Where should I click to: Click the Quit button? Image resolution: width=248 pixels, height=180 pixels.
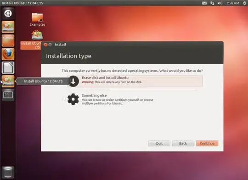coord(159,143)
